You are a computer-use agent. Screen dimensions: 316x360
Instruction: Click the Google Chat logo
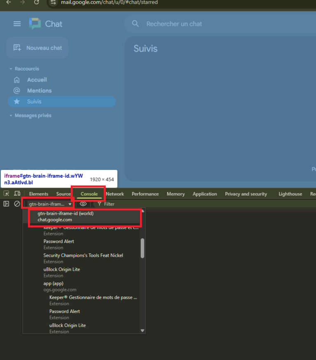click(35, 23)
